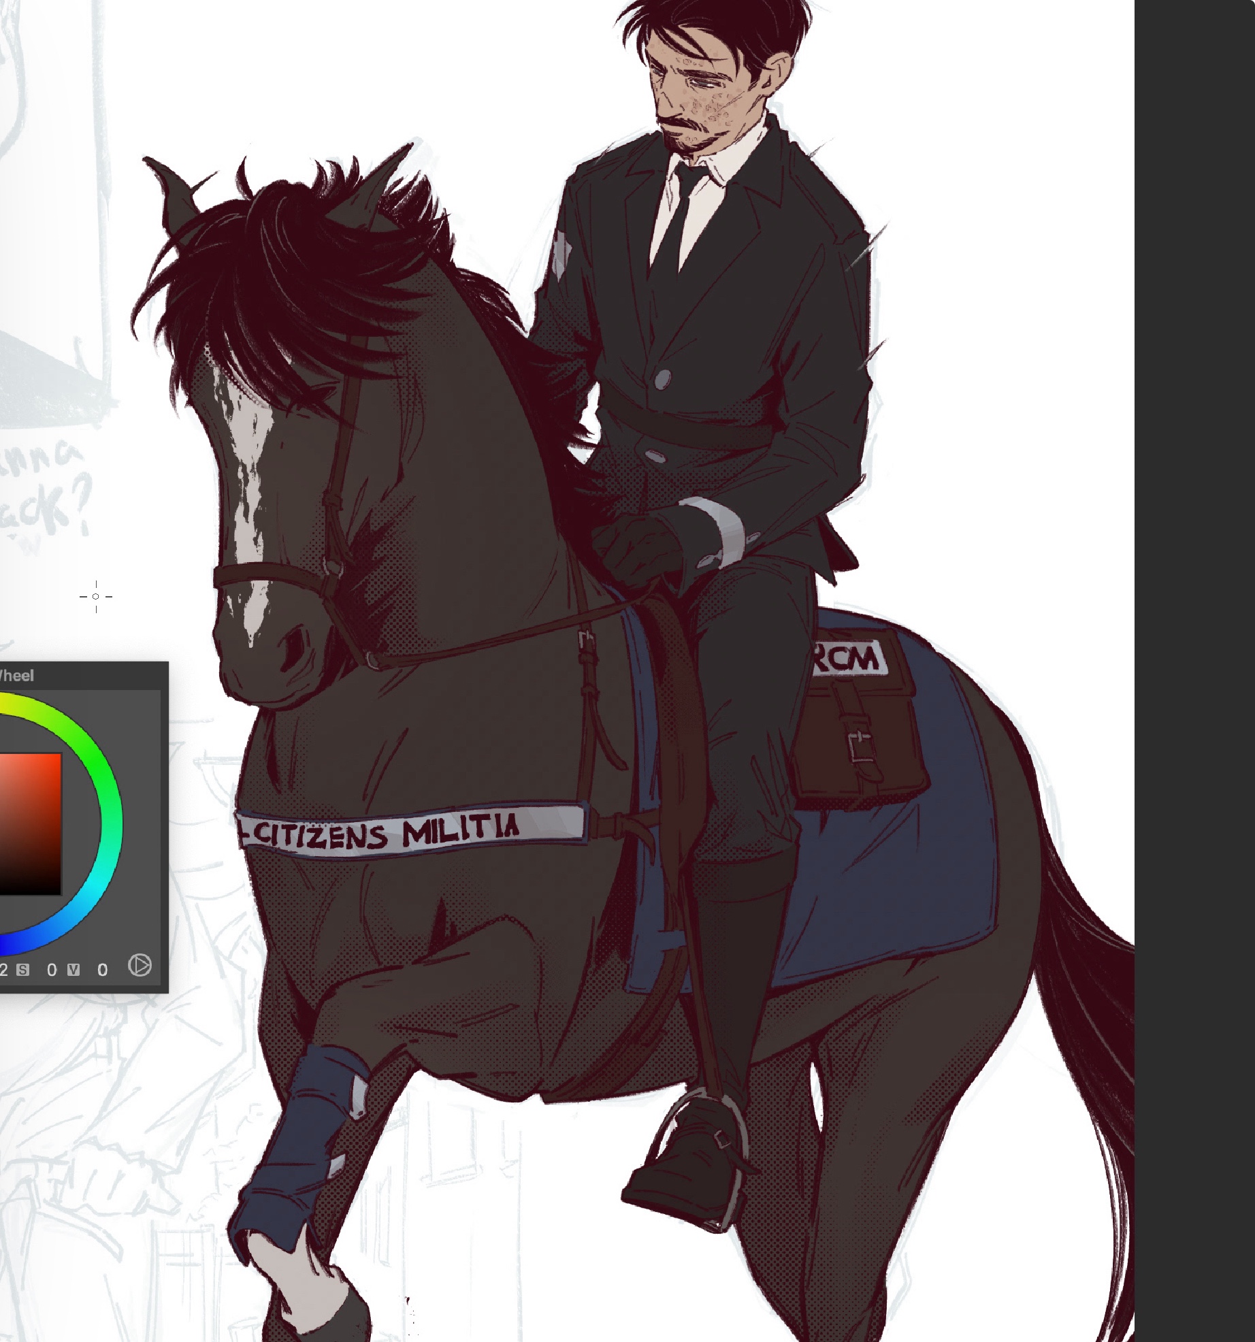Click the circular arrow color-space switch icon

[140, 965]
